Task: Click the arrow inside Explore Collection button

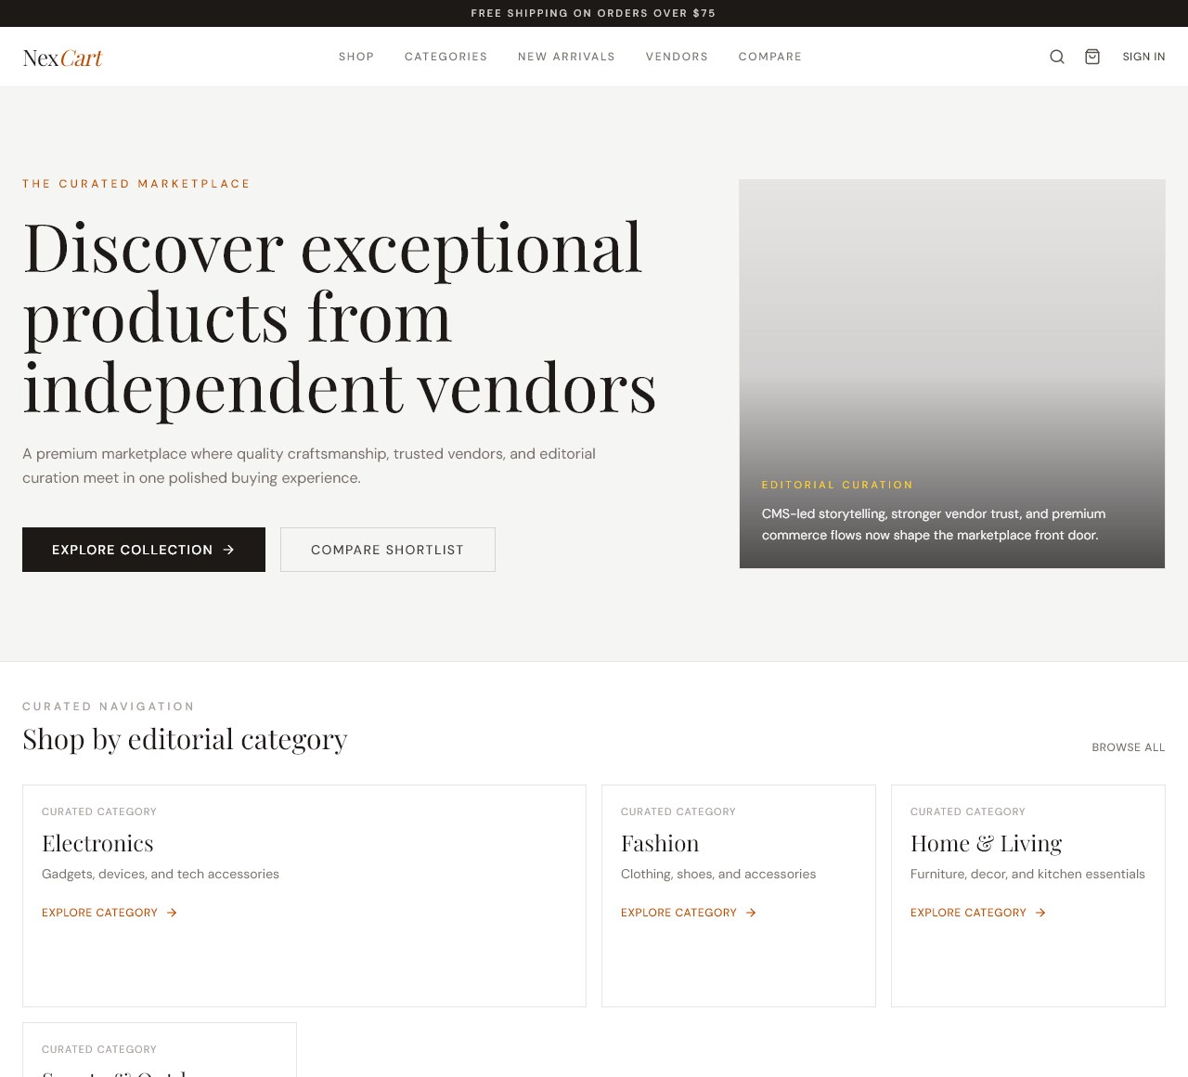Action: [228, 550]
